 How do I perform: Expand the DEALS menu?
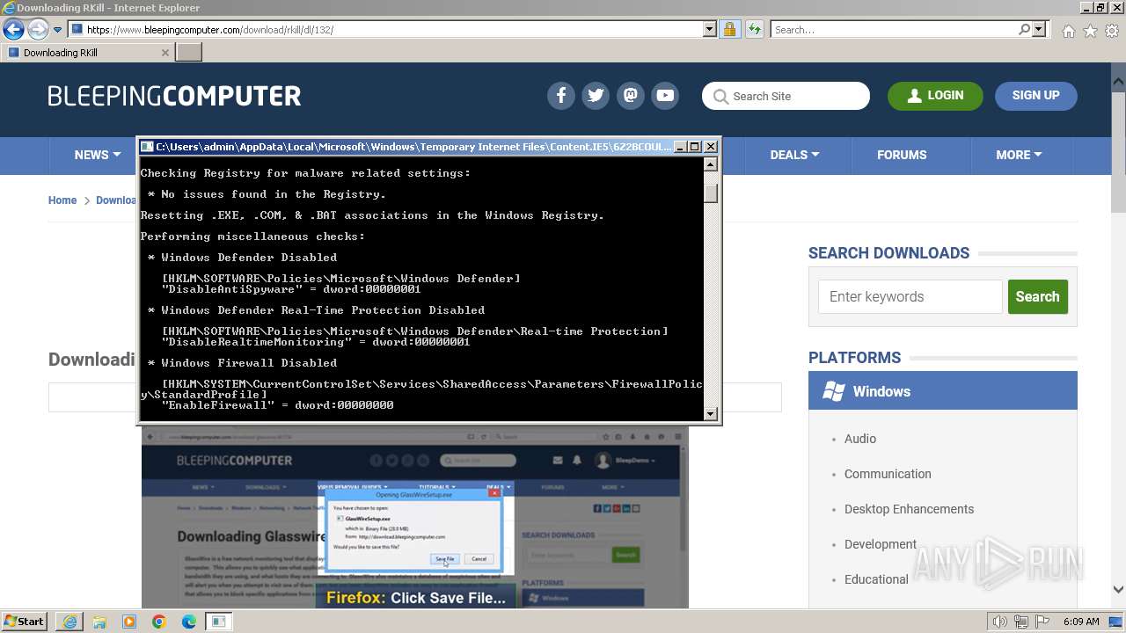tap(794, 155)
